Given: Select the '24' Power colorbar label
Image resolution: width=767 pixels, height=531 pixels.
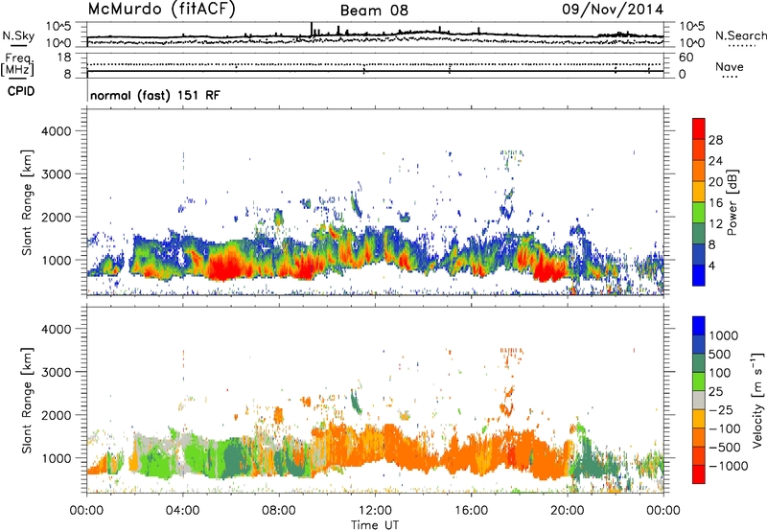Looking at the screenshot, I should point(715,161).
